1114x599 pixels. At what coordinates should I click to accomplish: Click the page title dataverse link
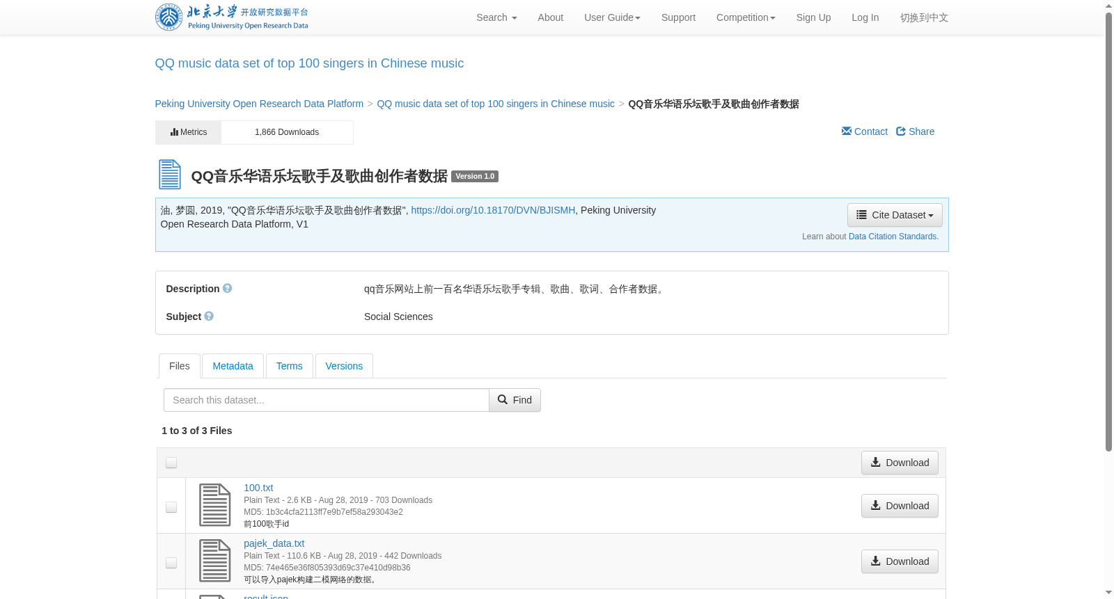[309, 63]
